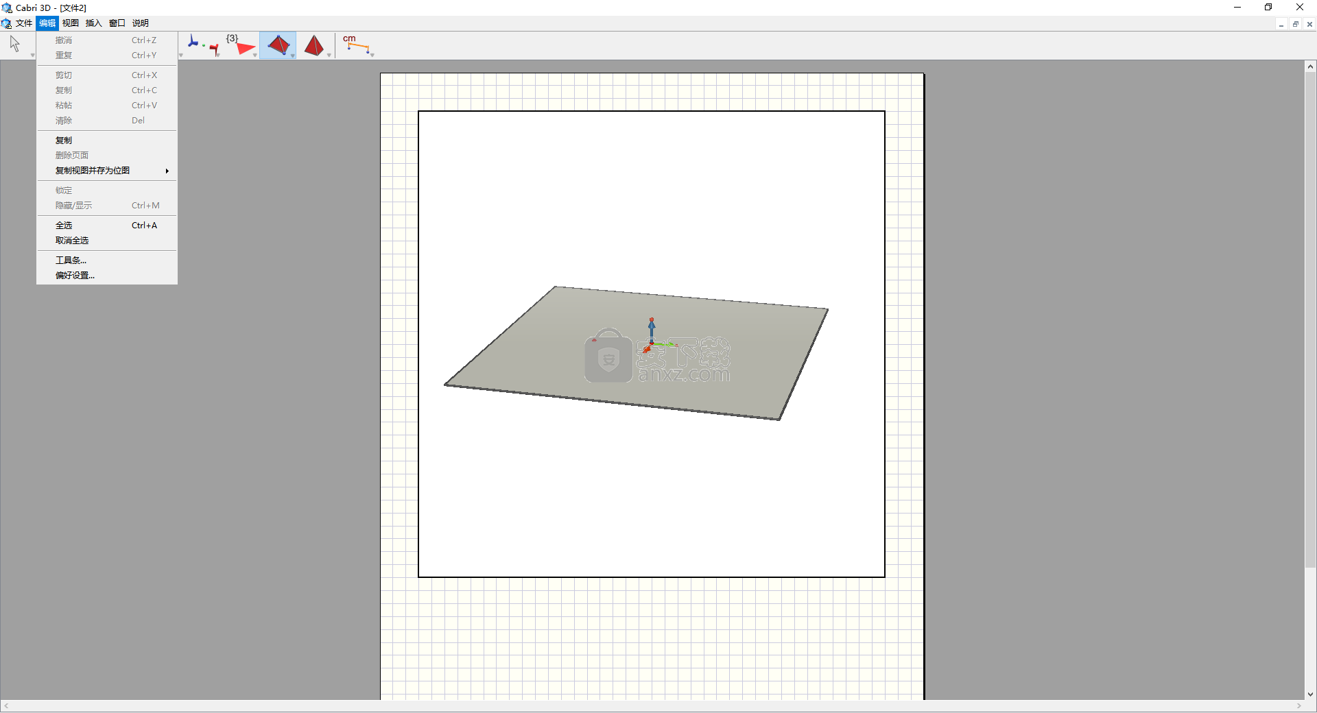Open 工具条... toolbar settings
Screen dimensions: 1317x713
107,261
